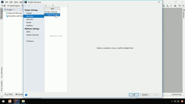Open the File menu in IntelliJ
This screenshot has height=104, width=185.
pyautogui.click(x=7, y=2)
